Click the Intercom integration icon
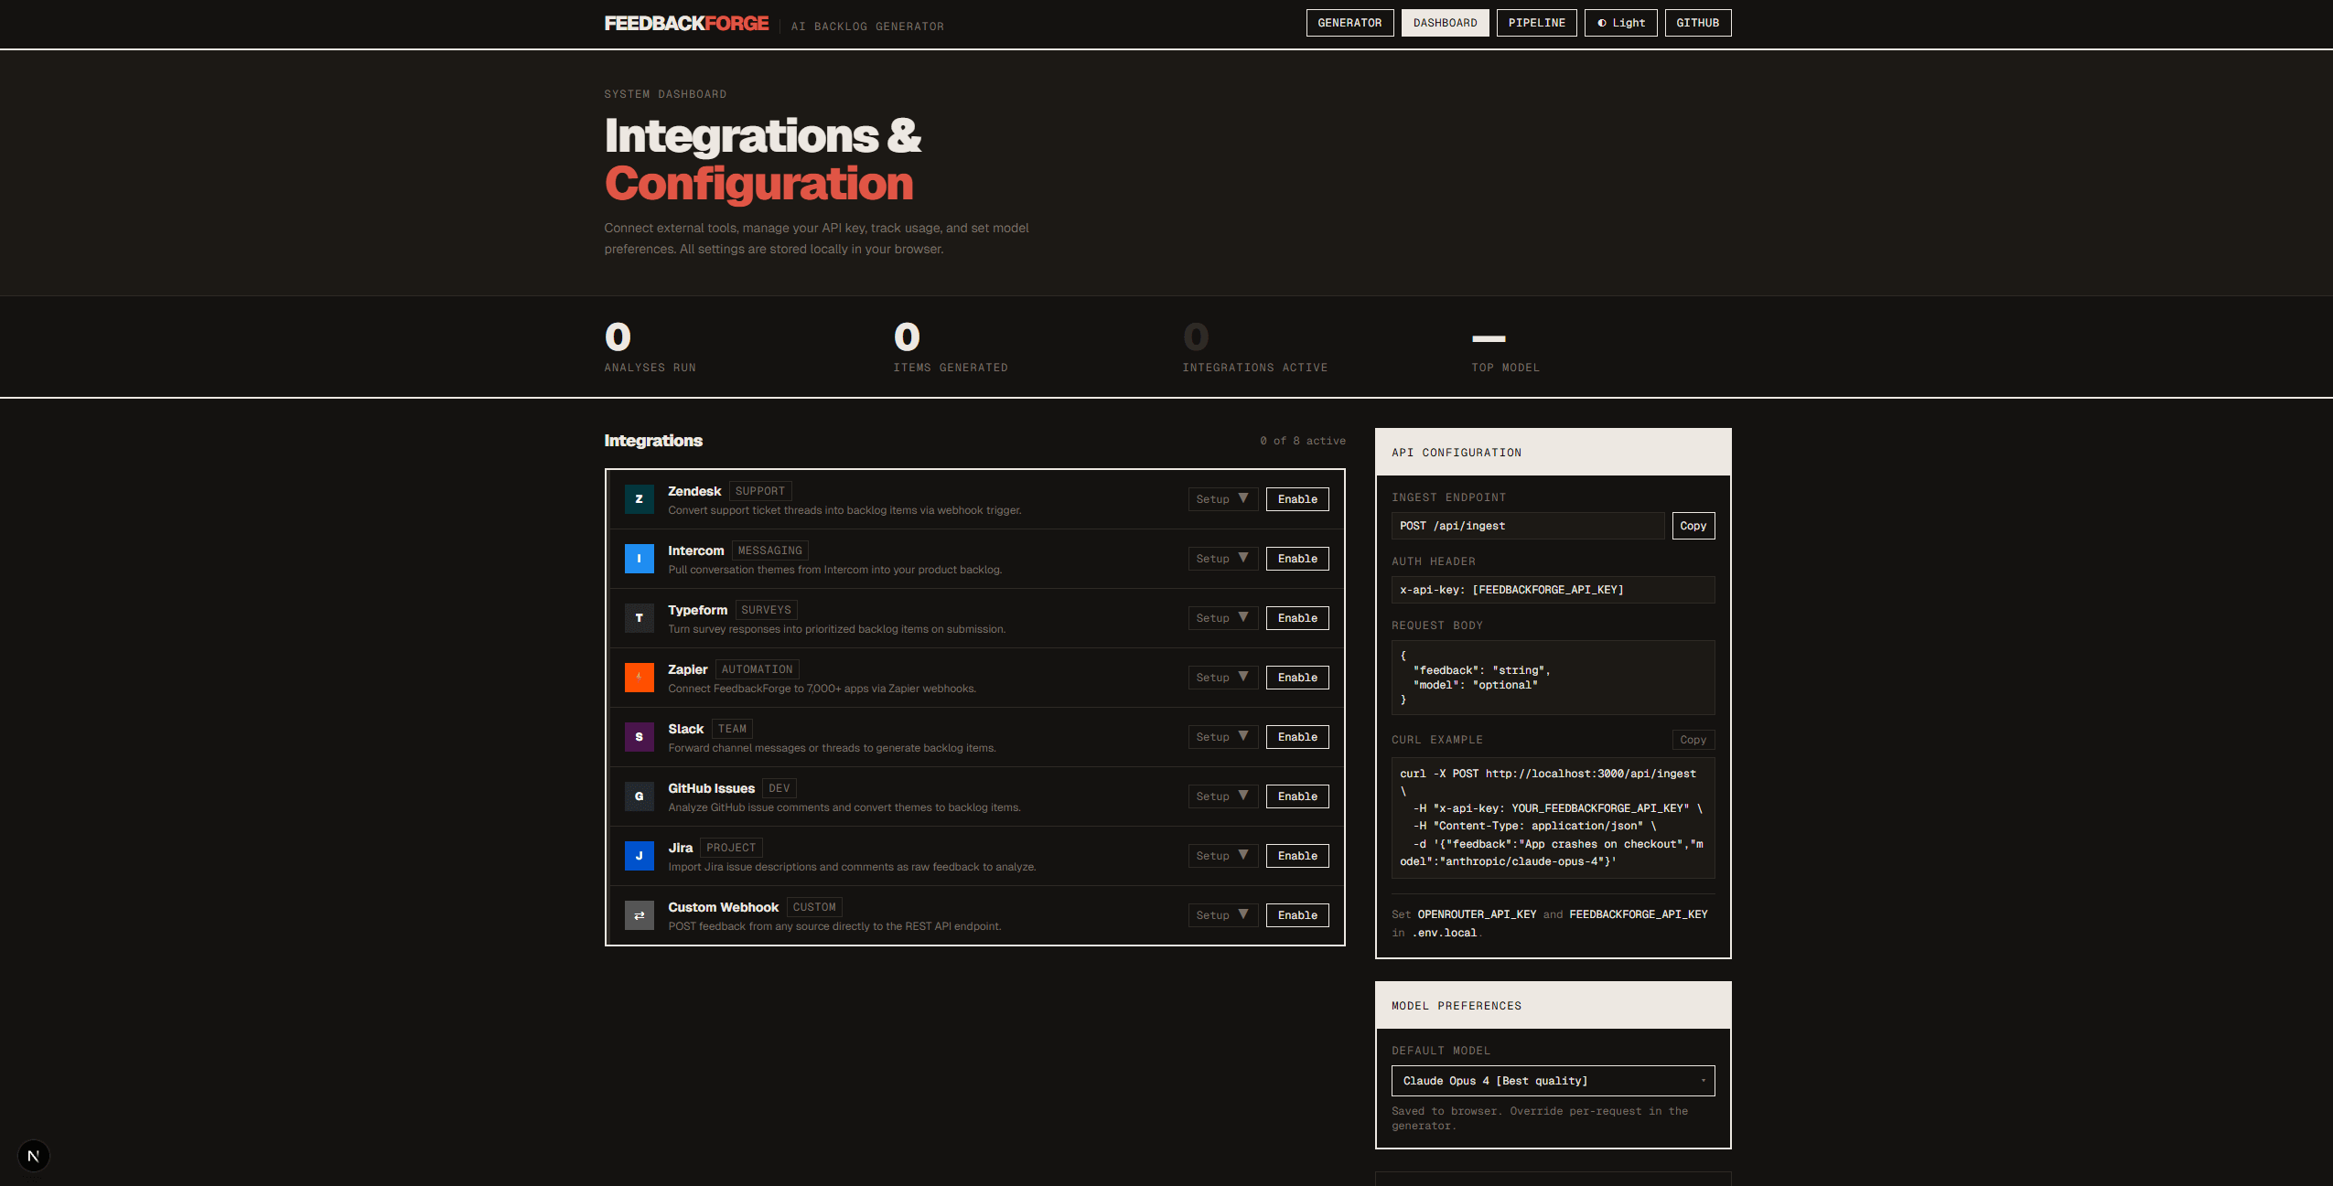 point(640,559)
